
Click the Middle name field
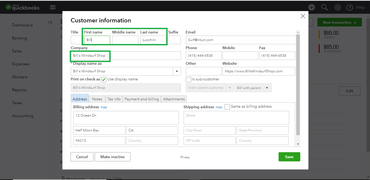(x=125, y=40)
